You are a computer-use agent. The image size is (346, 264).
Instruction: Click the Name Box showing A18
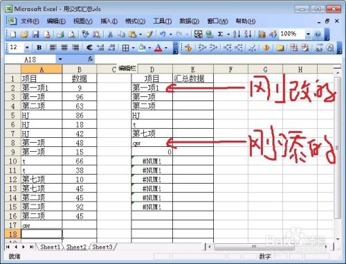click(30, 60)
